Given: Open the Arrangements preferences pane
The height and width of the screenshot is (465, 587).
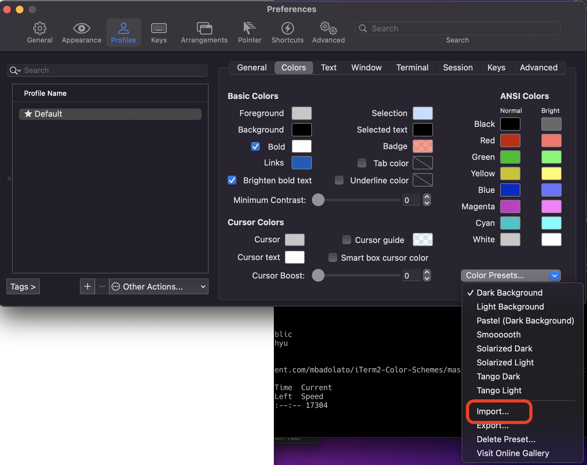Looking at the screenshot, I should [204, 33].
